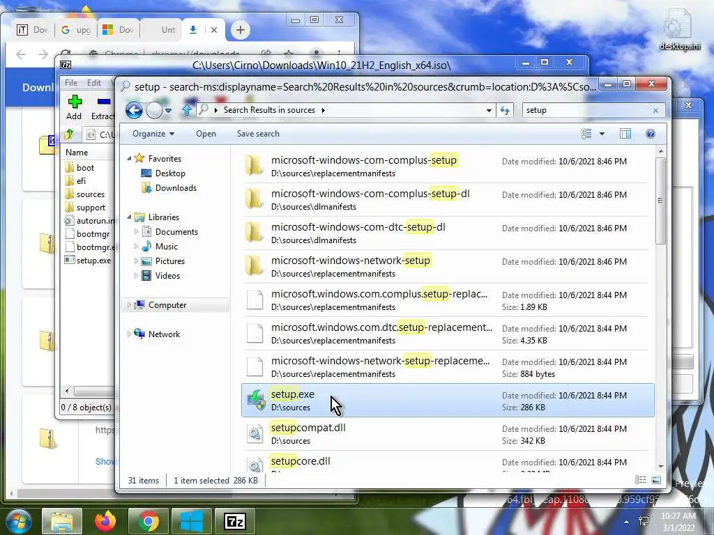
Task: Switch to the Google upg tab in Chrome
Action: click(x=76, y=30)
